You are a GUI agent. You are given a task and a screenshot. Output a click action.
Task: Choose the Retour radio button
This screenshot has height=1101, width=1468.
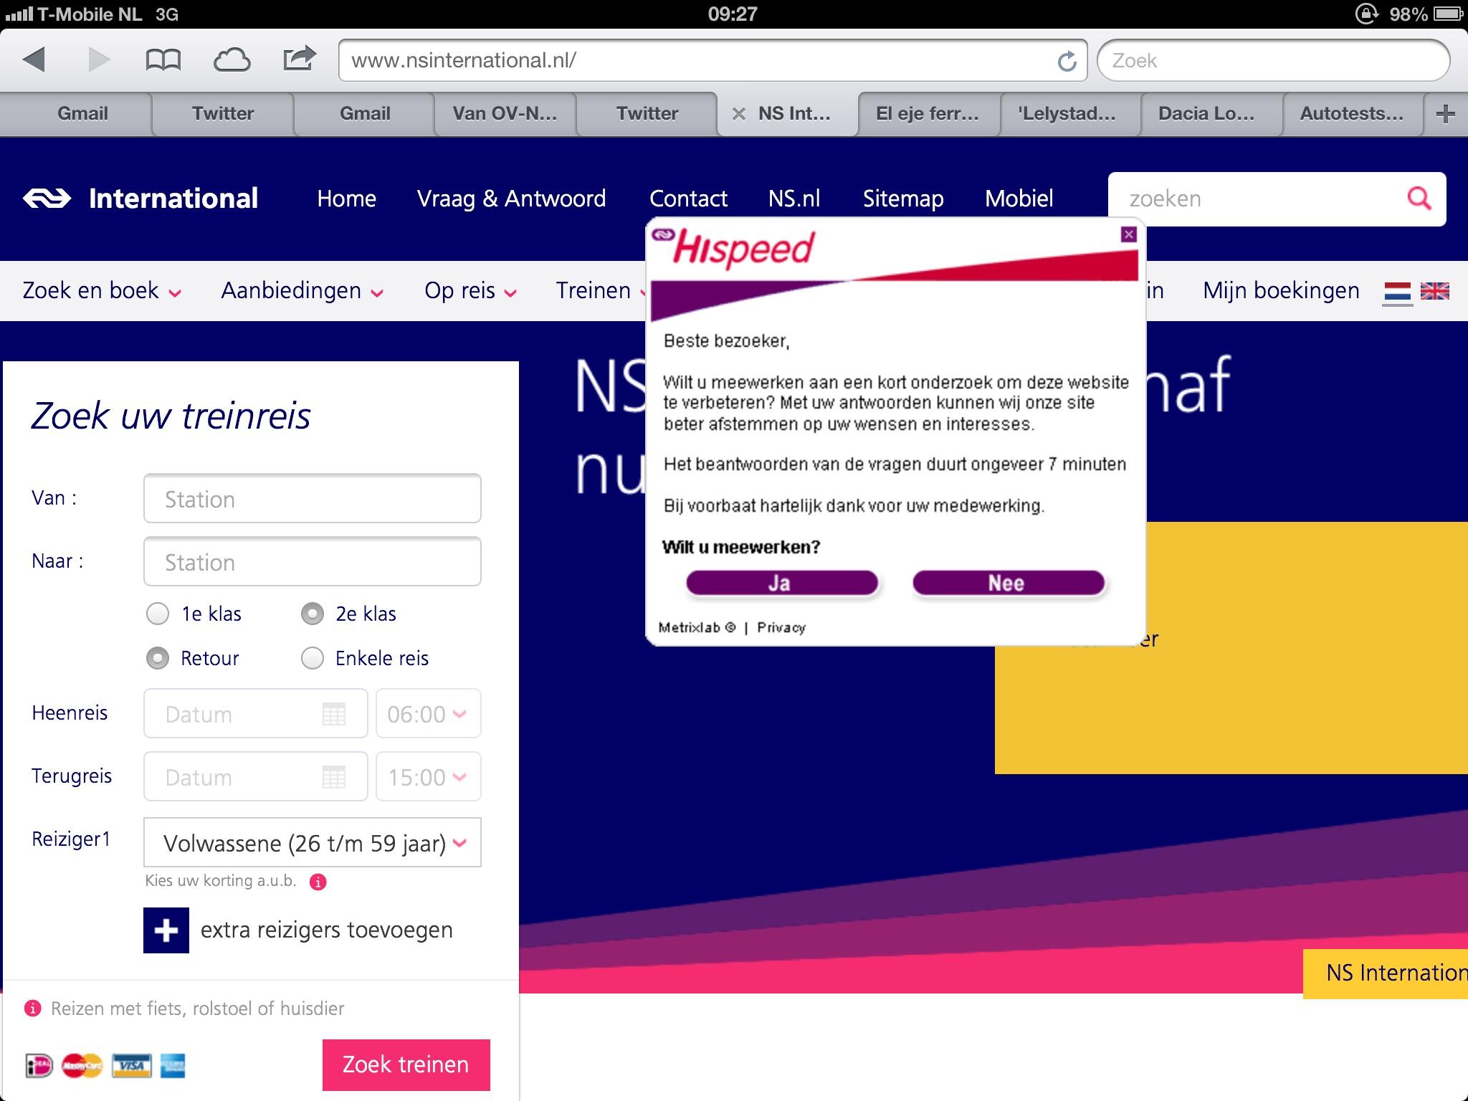(158, 658)
